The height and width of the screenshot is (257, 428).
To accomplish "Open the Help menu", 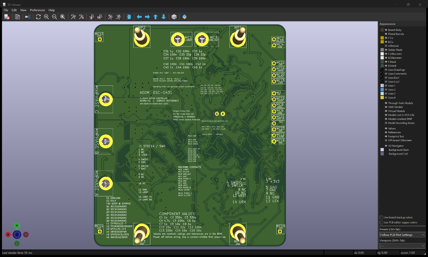I will coord(52,10).
